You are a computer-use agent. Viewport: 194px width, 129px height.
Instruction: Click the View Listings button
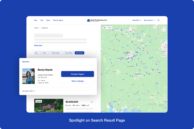tap(77, 81)
